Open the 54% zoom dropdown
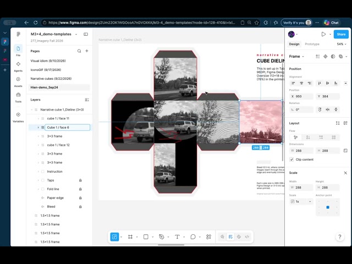The height and width of the screenshot is (264, 352). pos(342,44)
